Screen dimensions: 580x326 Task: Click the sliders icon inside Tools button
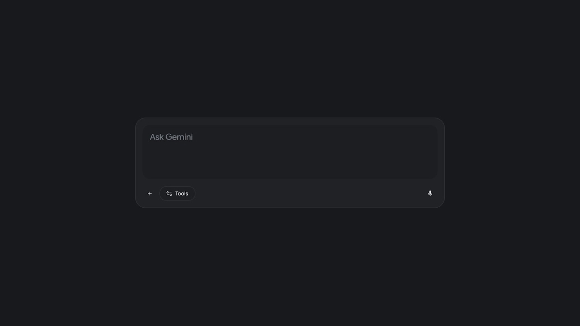[169, 194]
